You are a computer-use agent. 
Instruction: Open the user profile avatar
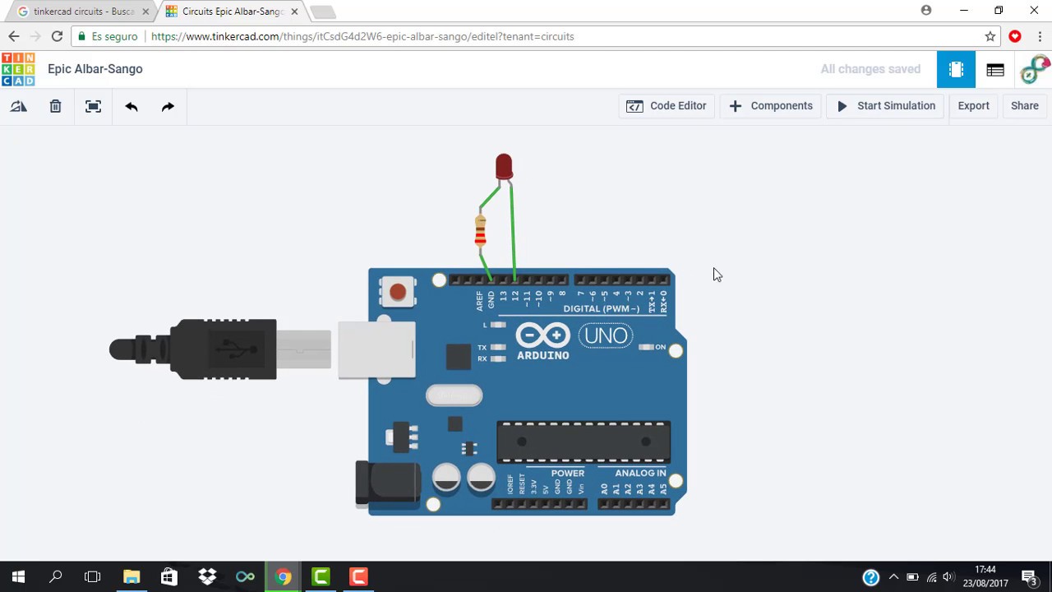[1034, 70]
